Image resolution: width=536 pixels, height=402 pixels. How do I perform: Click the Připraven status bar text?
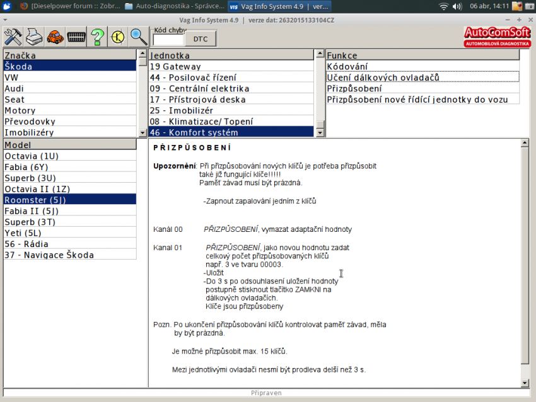[x=266, y=393]
